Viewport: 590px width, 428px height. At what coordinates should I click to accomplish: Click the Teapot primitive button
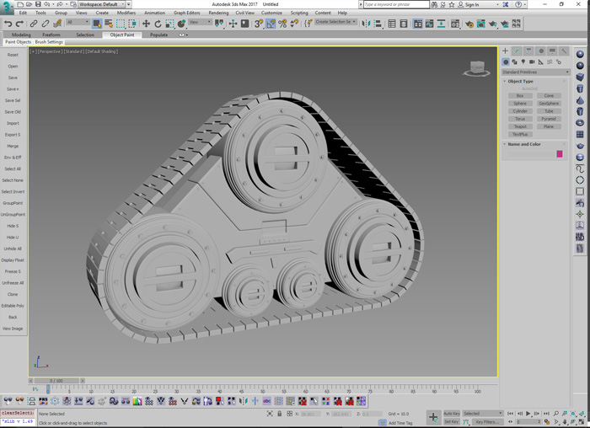pos(520,126)
